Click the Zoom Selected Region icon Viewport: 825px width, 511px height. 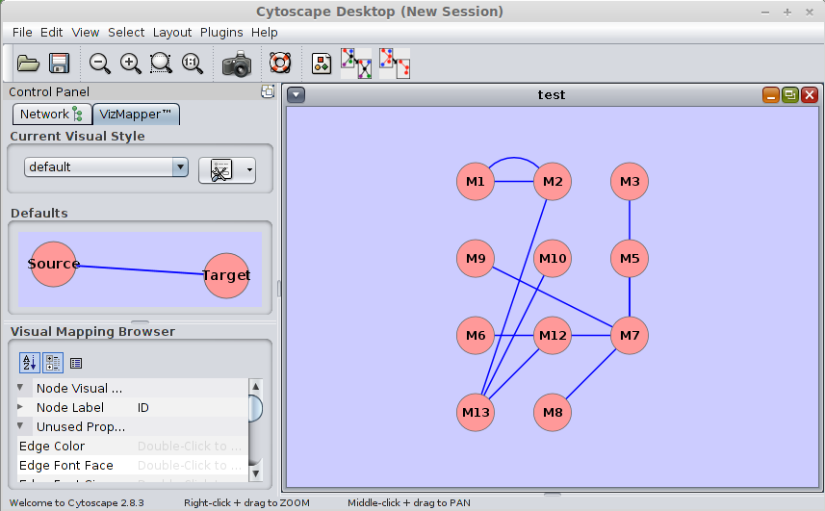coord(161,64)
